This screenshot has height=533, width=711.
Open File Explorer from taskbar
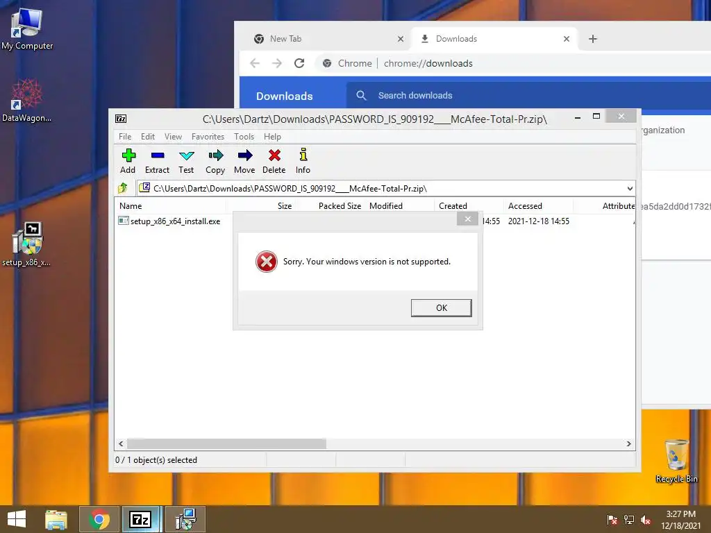click(56, 519)
